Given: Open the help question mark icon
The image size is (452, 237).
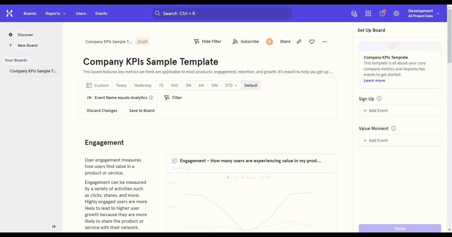Looking at the screenshot, I should click(x=382, y=14).
